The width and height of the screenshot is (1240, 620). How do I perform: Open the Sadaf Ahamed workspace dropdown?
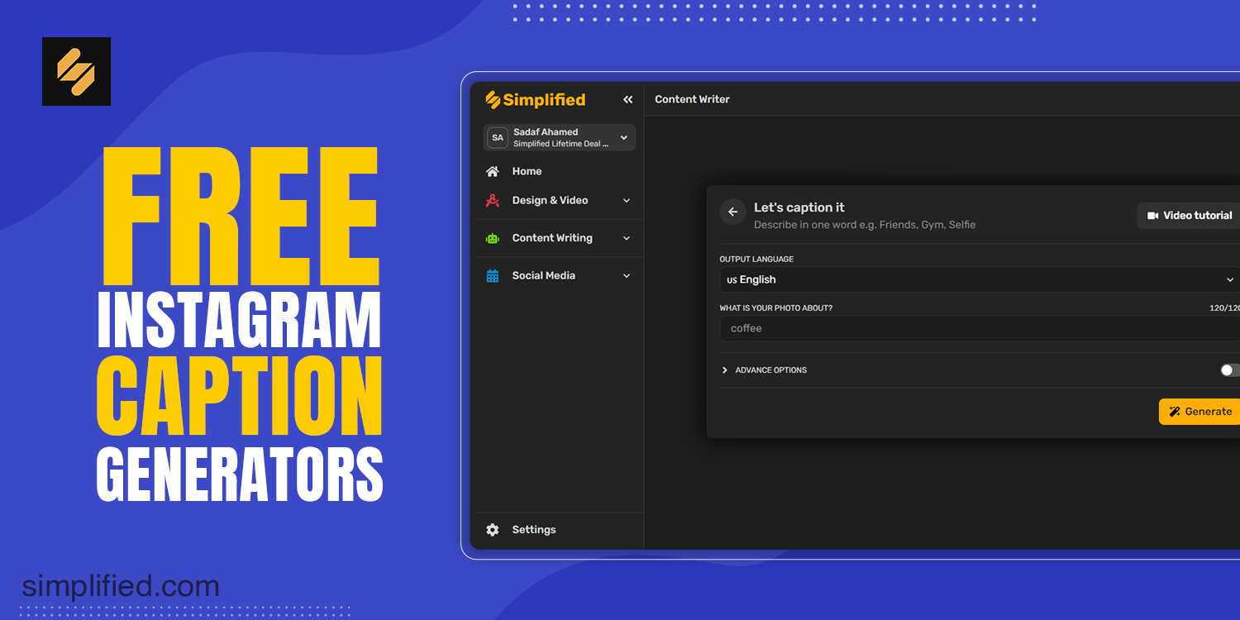click(560, 137)
